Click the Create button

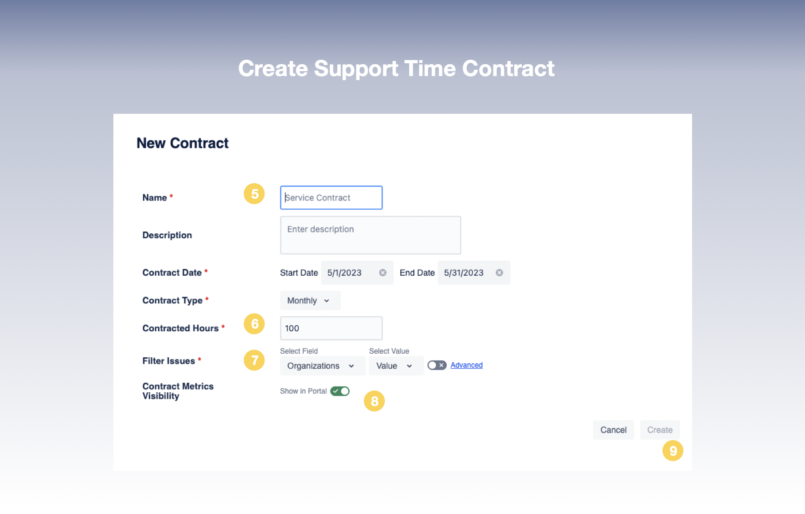[x=659, y=430]
